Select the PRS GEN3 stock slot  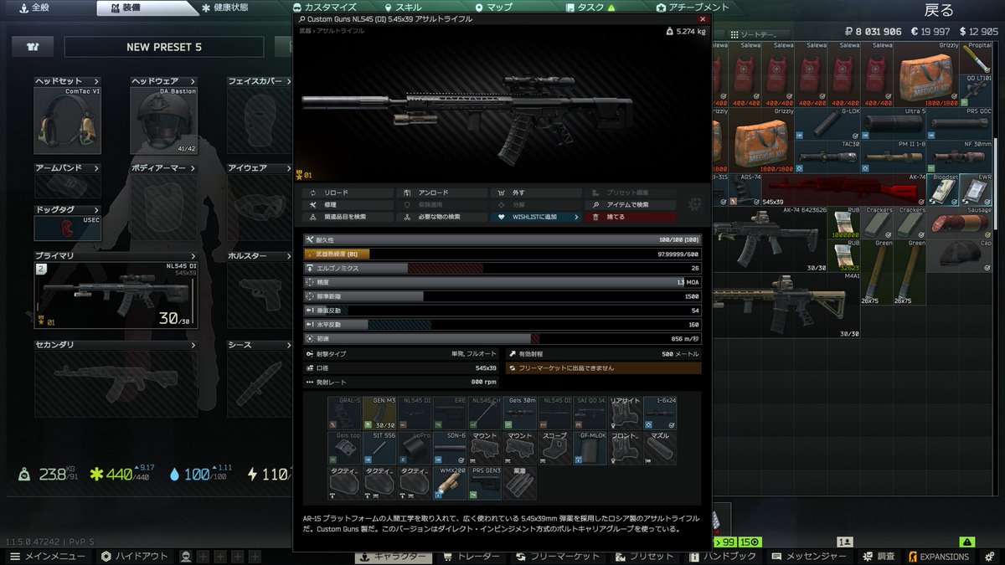[484, 484]
